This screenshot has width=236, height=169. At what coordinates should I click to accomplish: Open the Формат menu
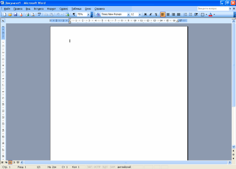51,9
